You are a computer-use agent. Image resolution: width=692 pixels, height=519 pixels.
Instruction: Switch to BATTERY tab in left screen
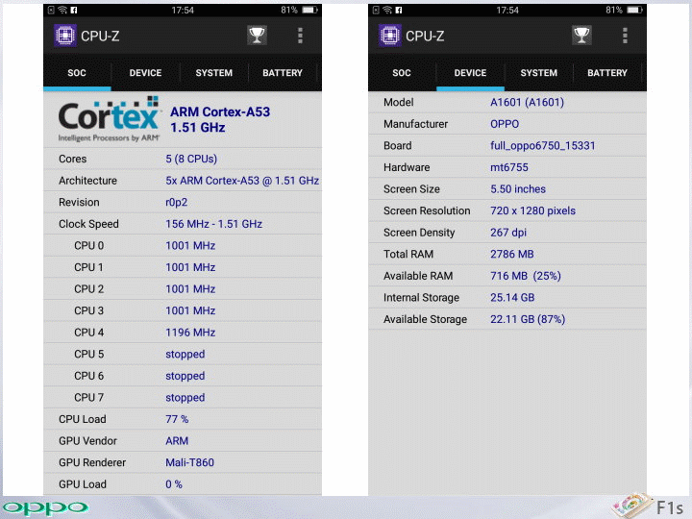(283, 73)
